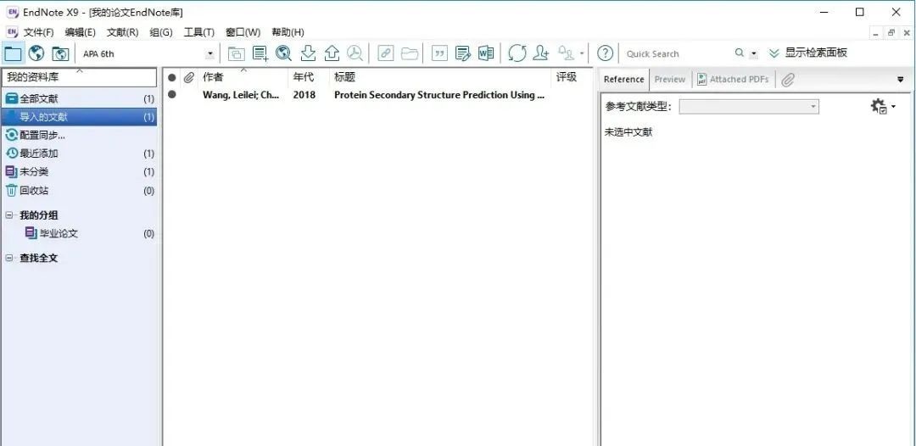Screen dimensions: 916x446
Task: Open the 文件(F) menu
Action: pyautogui.click(x=38, y=32)
